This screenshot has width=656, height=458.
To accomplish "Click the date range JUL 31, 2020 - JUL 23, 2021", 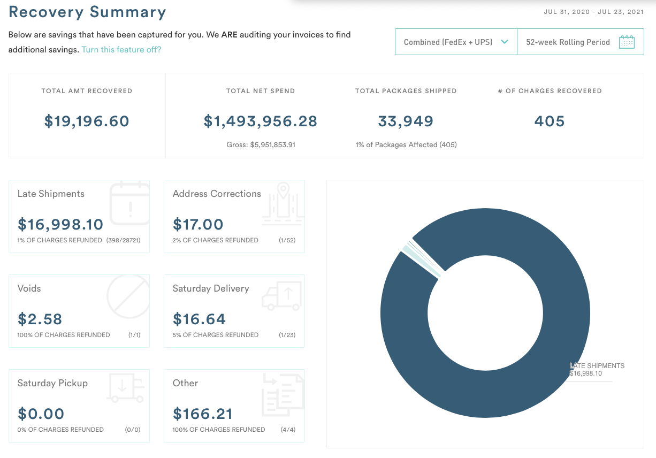I will (593, 11).
